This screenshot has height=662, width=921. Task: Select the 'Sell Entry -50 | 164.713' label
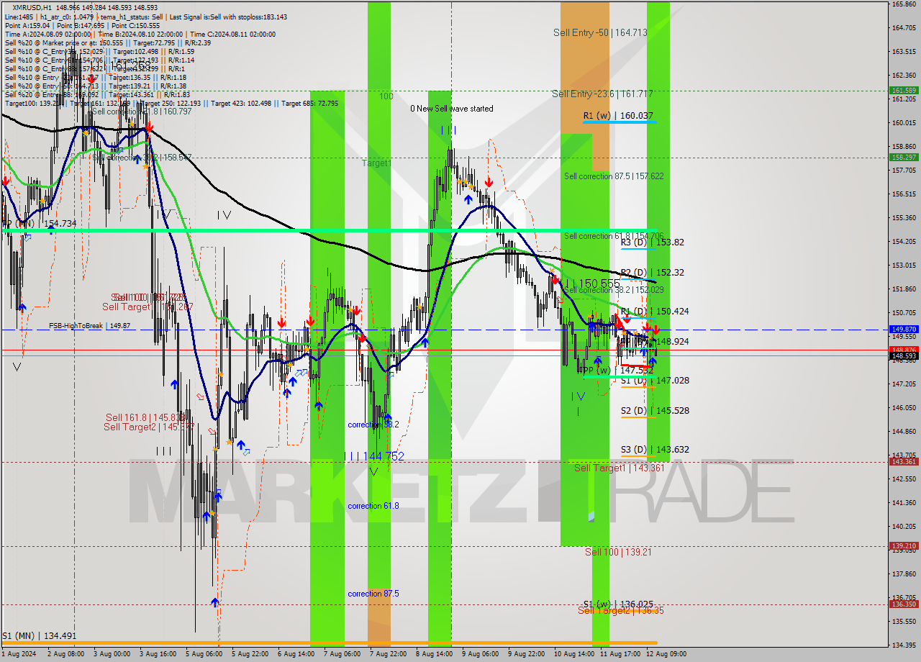click(x=600, y=32)
